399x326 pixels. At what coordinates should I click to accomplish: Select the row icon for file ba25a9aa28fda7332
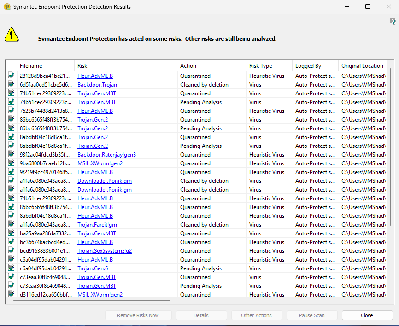(x=11, y=233)
